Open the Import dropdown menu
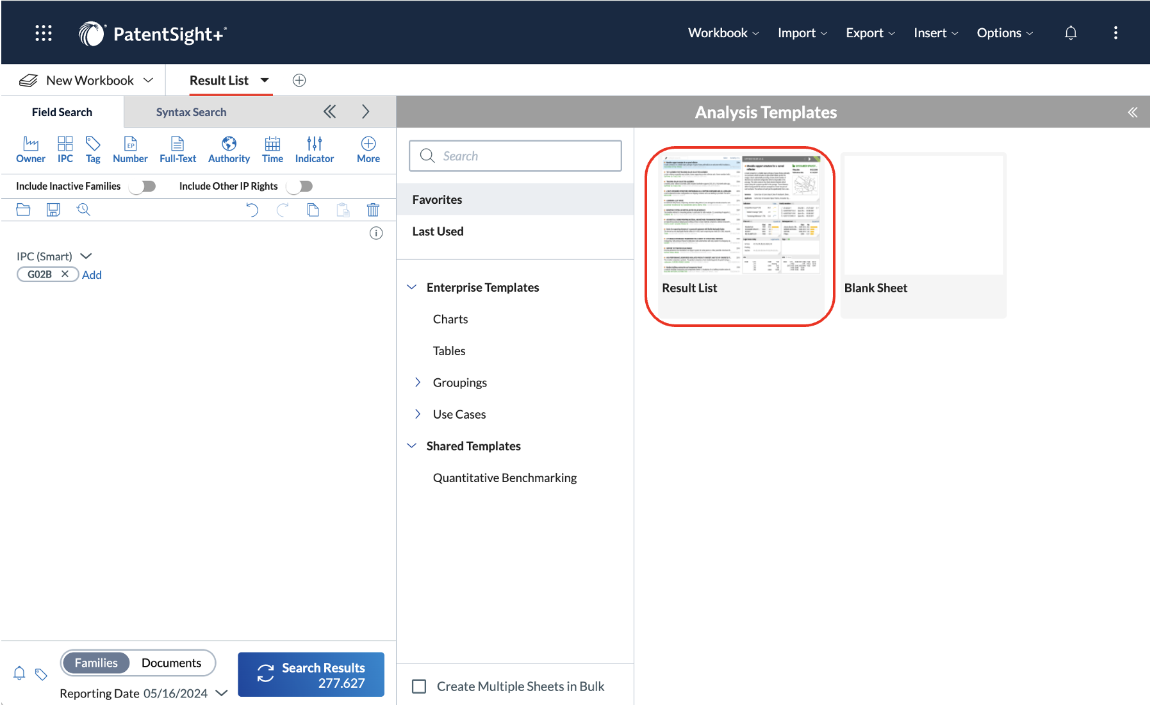The height and width of the screenshot is (709, 1152). point(802,33)
